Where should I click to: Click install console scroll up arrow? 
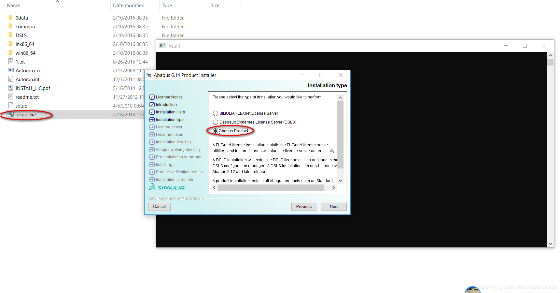tap(550, 55)
